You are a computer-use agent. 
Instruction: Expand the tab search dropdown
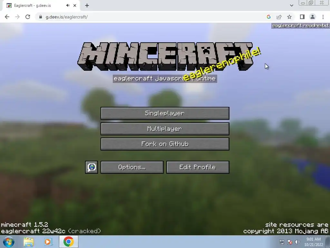(291, 5)
